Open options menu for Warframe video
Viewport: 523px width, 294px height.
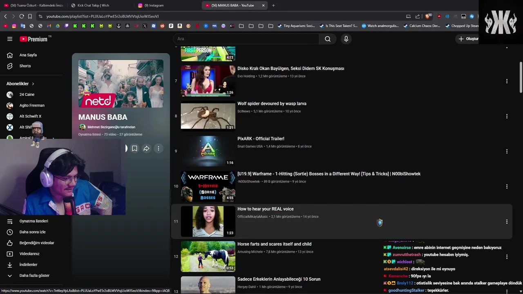[x=507, y=186]
